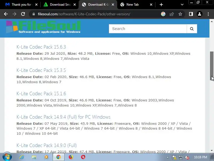
Task: Open the user profile icon
Action: 200,14
